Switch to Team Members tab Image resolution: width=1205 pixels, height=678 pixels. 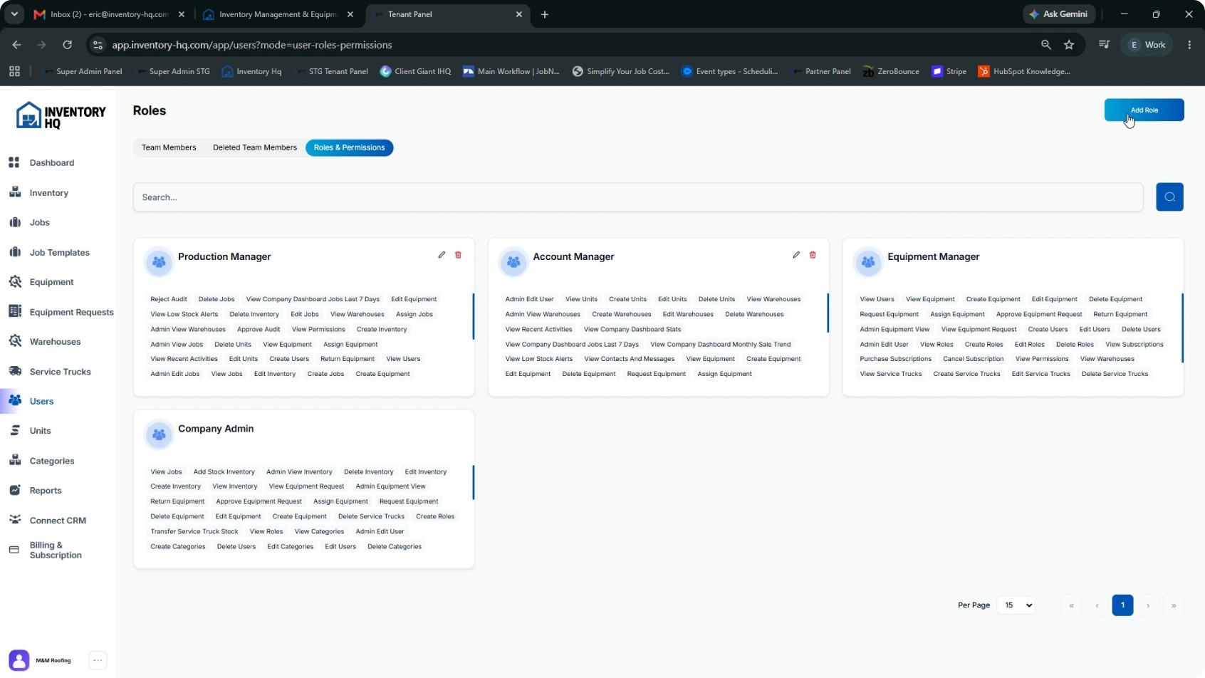point(169,147)
